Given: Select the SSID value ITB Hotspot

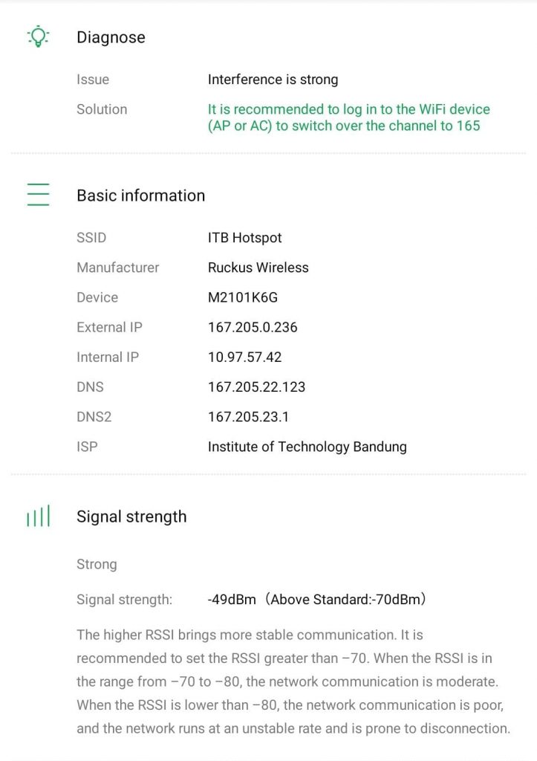Looking at the screenshot, I should 244,238.
